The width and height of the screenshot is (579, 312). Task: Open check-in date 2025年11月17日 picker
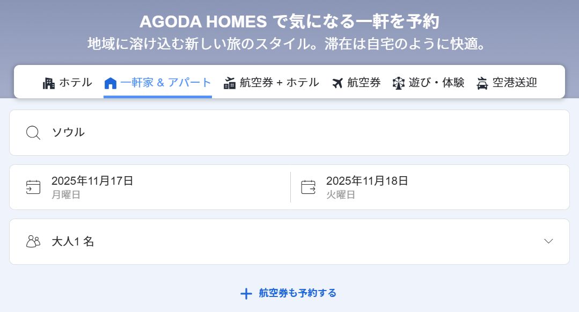[92, 186]
